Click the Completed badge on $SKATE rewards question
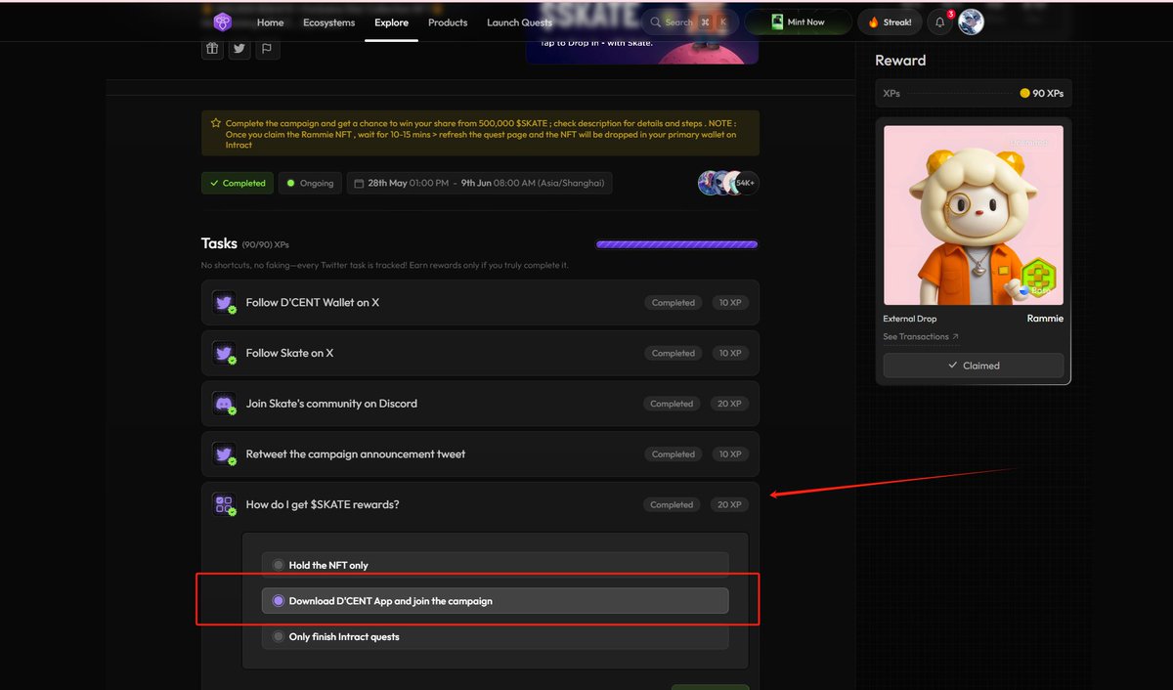 pyautogui.click(x=672, y=504)
